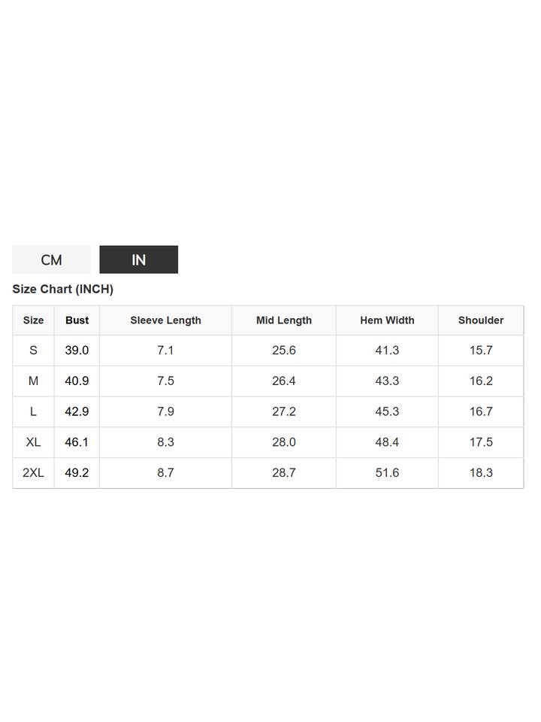
Task: Click the Size Chart (INCH) heading
Action: coord(62,289)
